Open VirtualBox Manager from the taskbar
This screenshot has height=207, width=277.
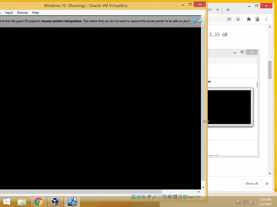(x=55, y=202)
